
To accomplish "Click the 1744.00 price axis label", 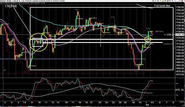I will (180, 19).
